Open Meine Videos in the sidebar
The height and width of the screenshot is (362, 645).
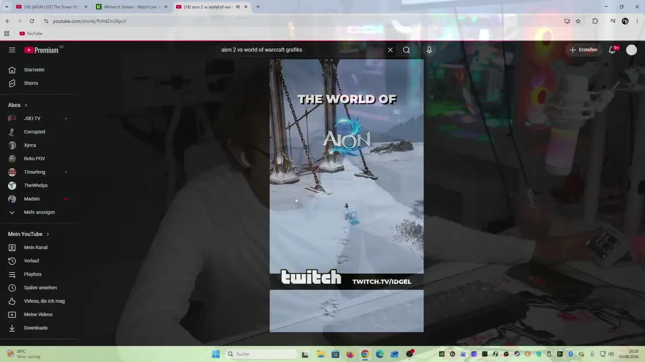38,314
